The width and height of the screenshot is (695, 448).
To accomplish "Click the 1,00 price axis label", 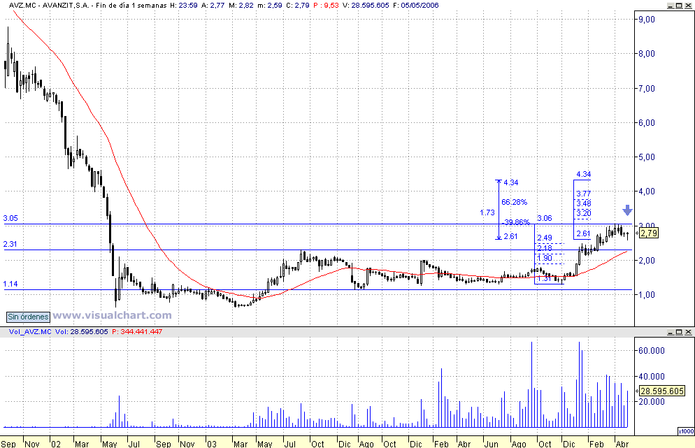I will [x=647, y=295].
